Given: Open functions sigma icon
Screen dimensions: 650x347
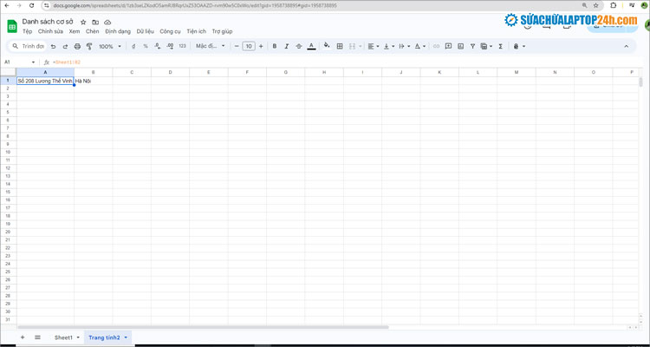Looking at the screenshot, I should (x=500, y=47).
